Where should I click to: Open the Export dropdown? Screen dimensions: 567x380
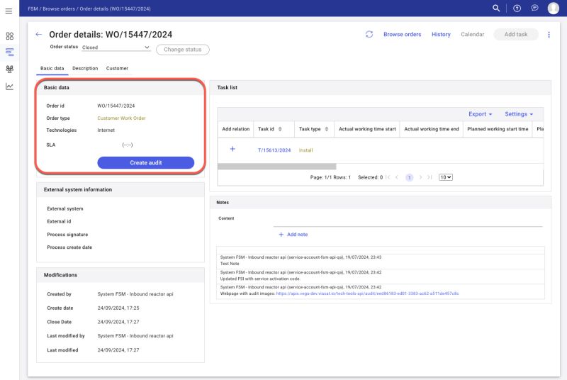(481, 114)
